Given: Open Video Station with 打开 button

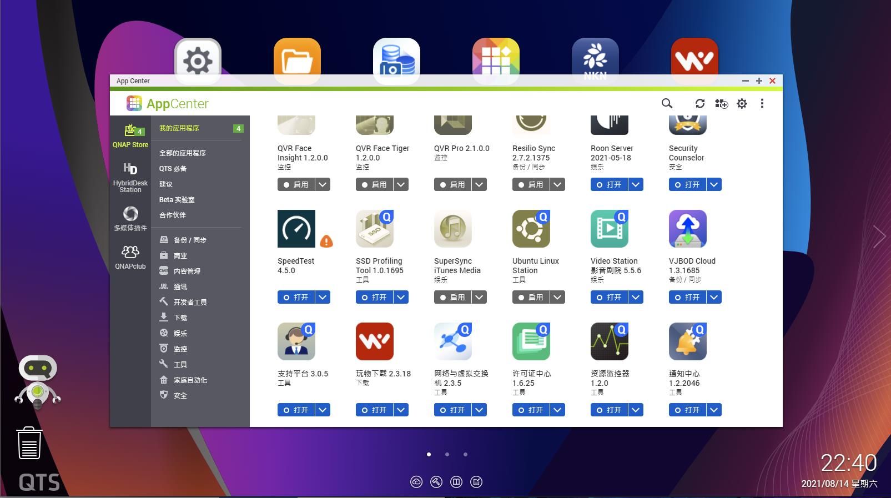Looking at the screenshot, I should 610,297.
